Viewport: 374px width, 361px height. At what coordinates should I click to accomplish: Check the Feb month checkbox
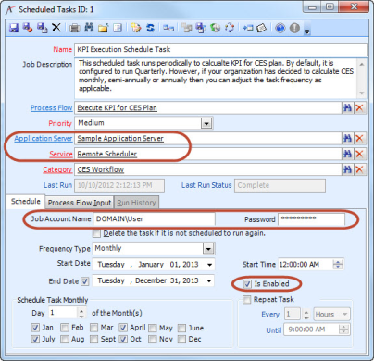(65, 328)
